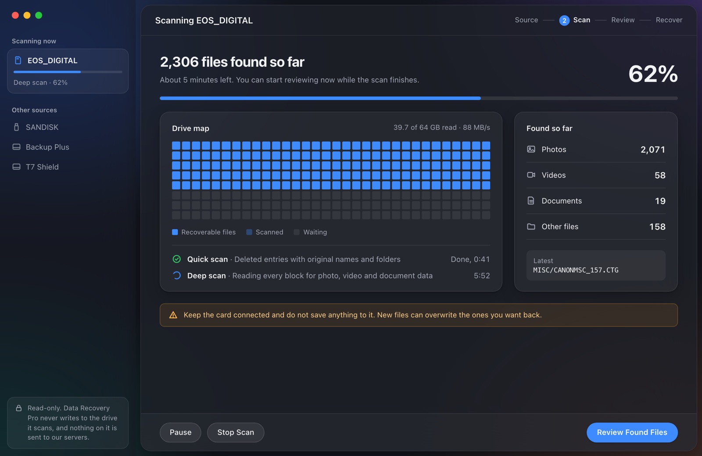702x456 pixels.
Task: Click the Photos count 2,071
Action: click(x=653, y=150)
